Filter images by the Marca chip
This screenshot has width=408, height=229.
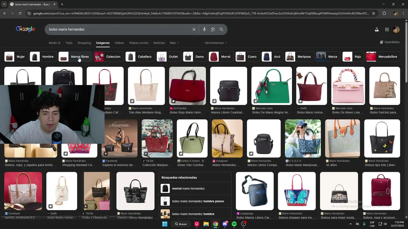pyautogui.click(x=328, y=57)
